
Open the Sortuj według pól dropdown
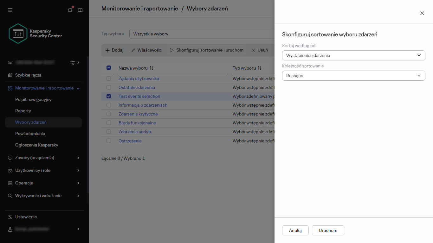353,55
